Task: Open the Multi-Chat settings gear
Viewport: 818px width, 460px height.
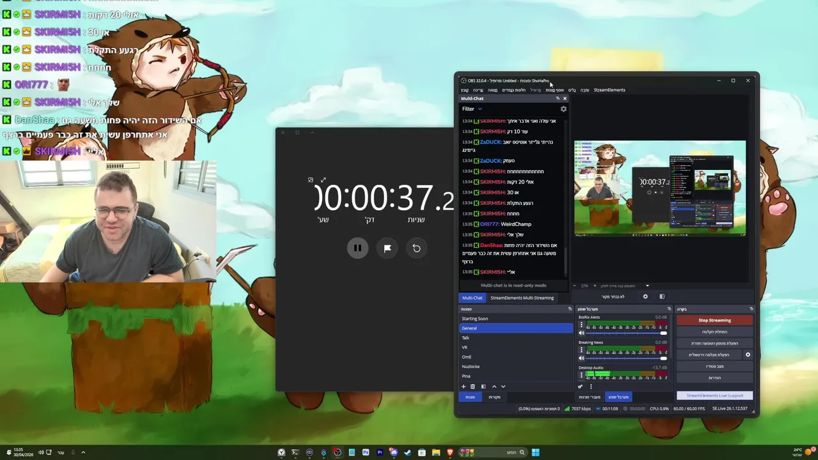Action: click(564, 109)
